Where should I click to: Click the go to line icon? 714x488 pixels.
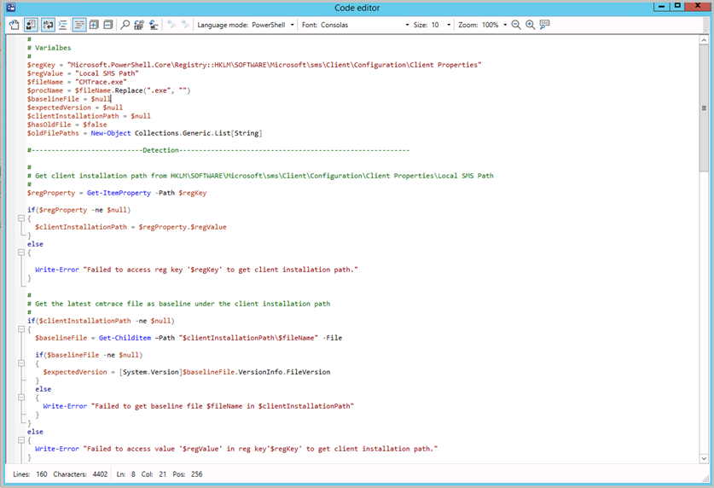154,25
